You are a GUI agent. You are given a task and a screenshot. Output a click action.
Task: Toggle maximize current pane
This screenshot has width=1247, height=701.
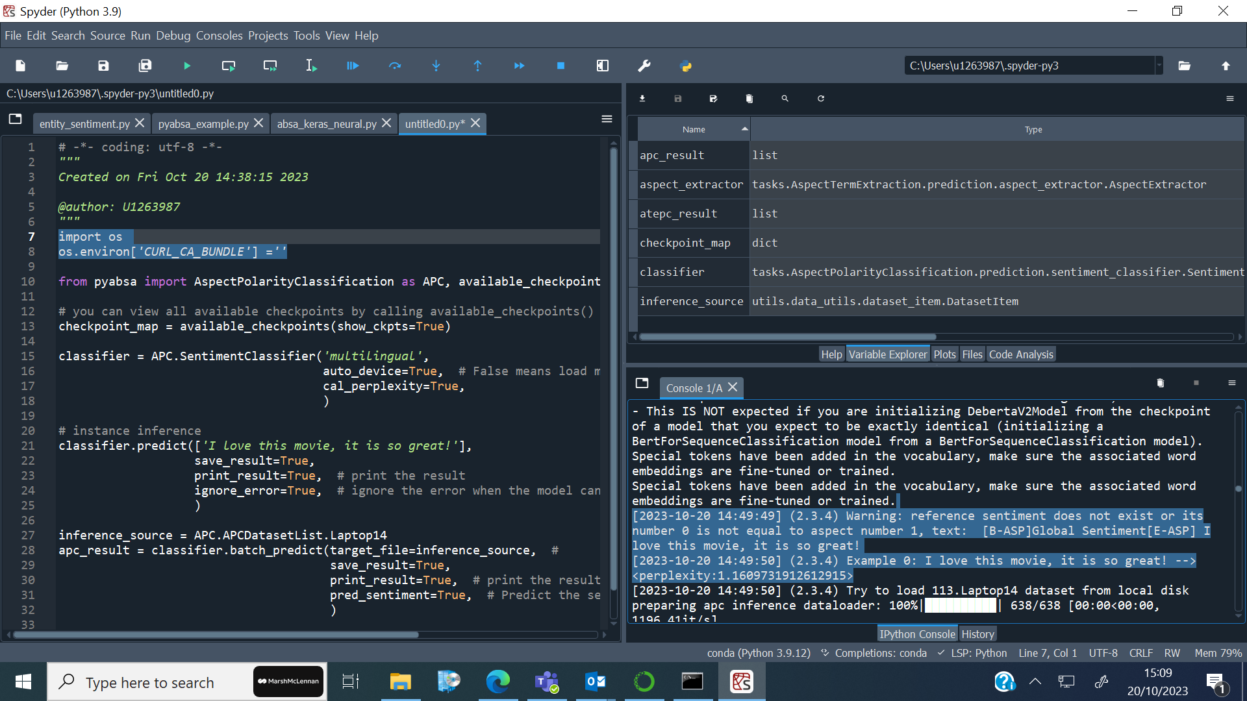pos(602,66)
